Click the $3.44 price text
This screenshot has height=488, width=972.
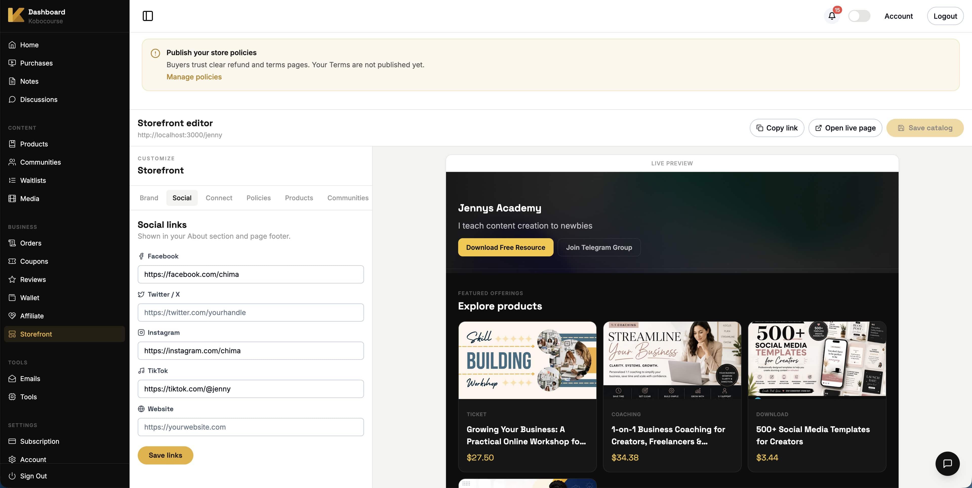(x=767, y=457)
